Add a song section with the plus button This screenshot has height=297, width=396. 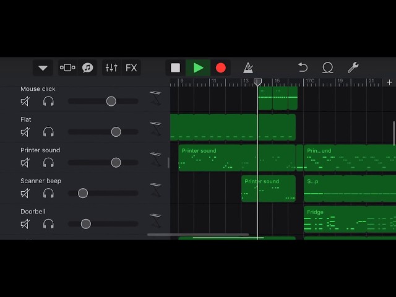(x=389, y=82)
